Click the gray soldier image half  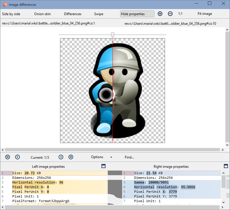click(139, 90)
